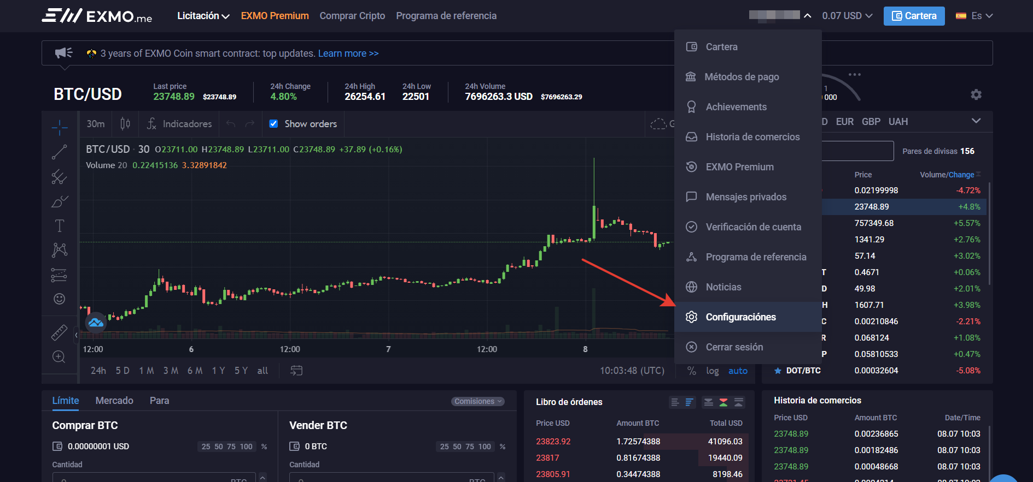Open Cartera from account menu
Screen dimensions: 1033x482
coord(748,47)
